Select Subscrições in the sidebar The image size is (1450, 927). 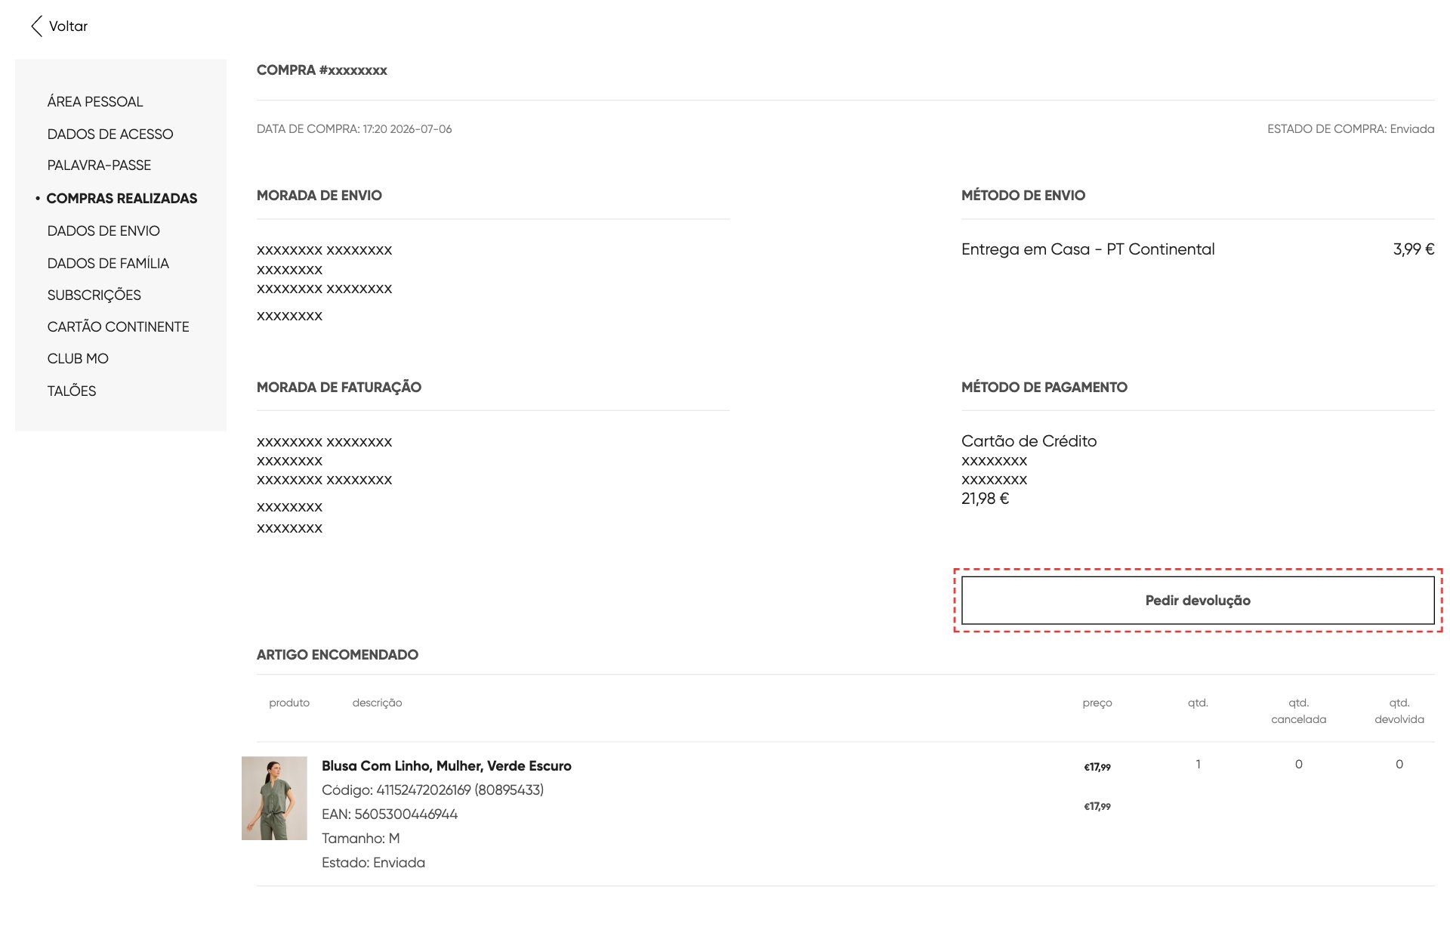(x=94, y=295)
